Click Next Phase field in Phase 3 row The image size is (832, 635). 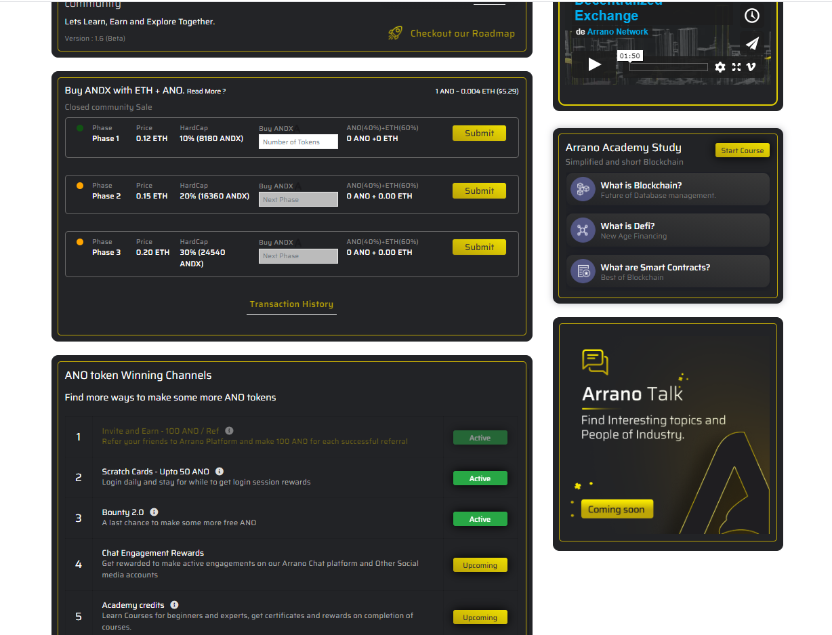click(x=298, y=255)
